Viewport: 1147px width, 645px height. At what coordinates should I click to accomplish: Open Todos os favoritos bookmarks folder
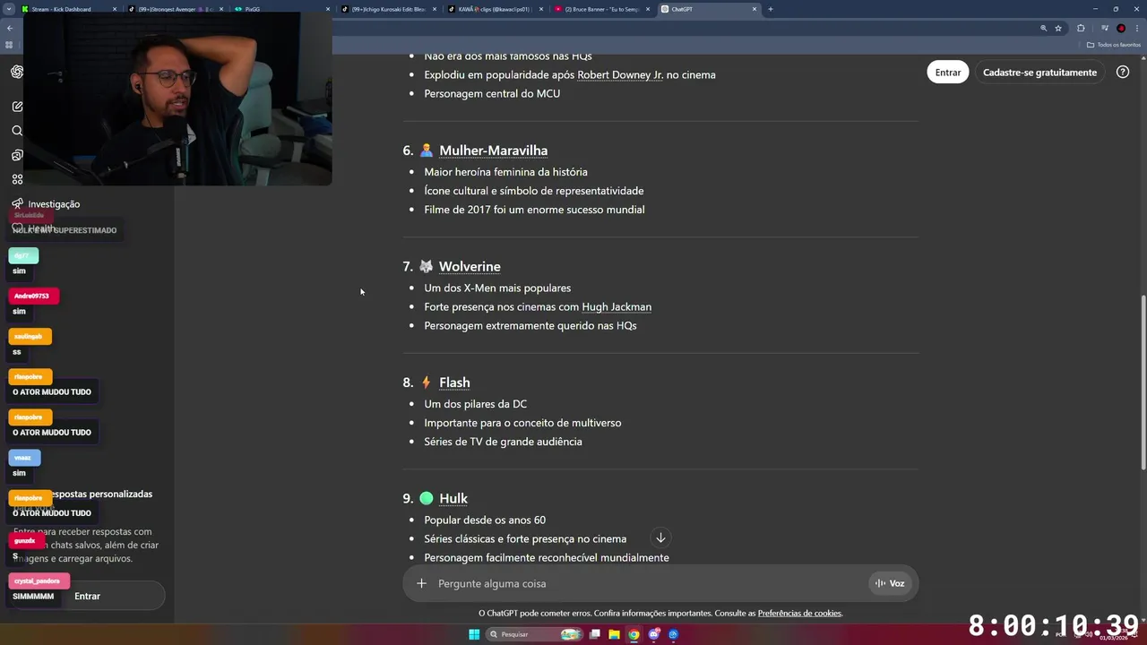pos(1114,45)
